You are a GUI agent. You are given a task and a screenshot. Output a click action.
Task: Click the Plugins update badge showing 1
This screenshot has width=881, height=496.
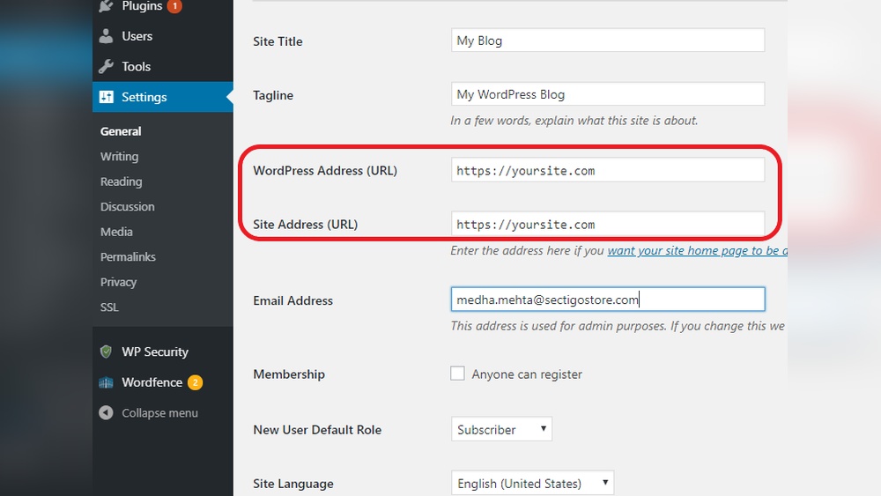[x=174, y=6]
